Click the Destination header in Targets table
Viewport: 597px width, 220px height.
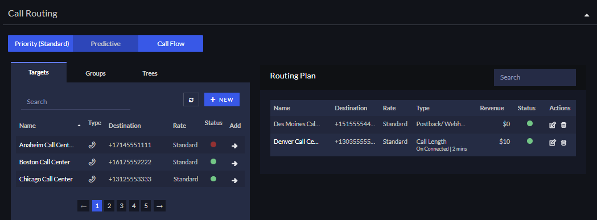pyautogui.click(x=125, y=126)
